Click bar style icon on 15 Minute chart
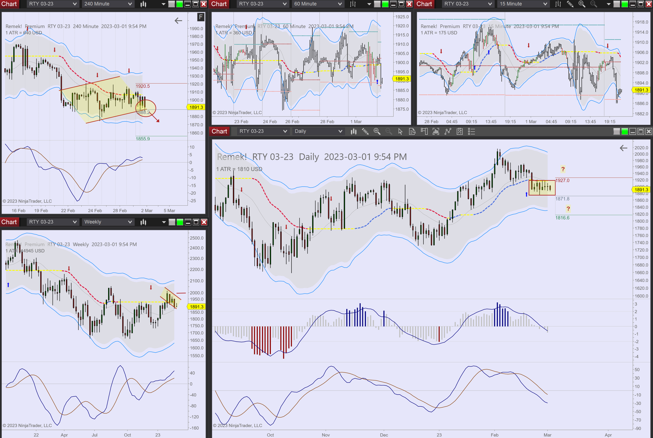Image resolution: width=653 pixels, height=438 pixels. pos(558,4)
